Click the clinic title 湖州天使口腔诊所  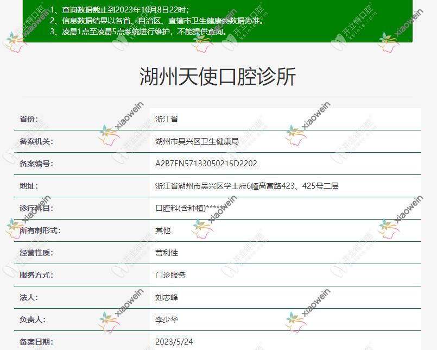(218, 77)
